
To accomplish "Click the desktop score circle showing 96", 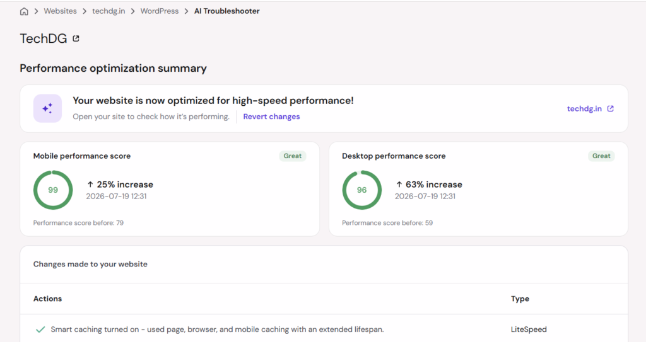I will coord(361,190).
